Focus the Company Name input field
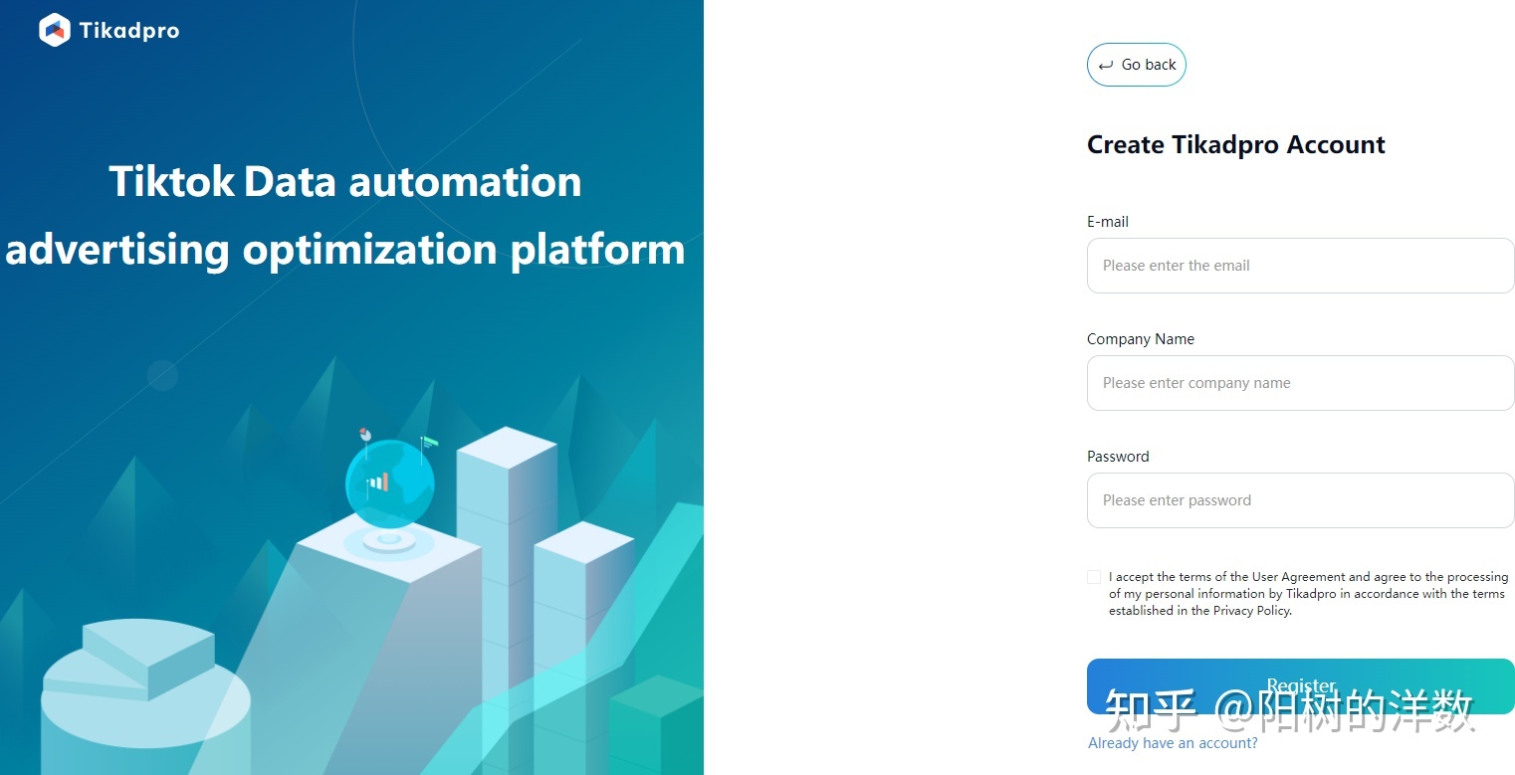The width and height of the screenshot is (1515, 775). point(1300,383)
